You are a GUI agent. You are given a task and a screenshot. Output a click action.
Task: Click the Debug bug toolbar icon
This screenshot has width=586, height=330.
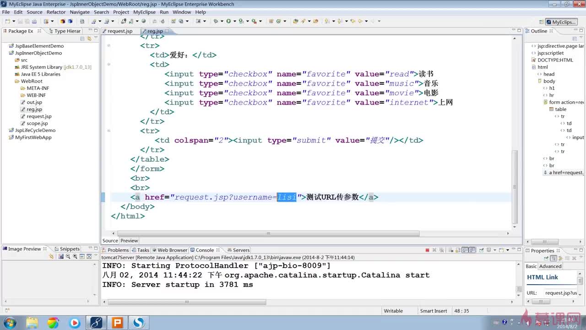pos(215,21)
